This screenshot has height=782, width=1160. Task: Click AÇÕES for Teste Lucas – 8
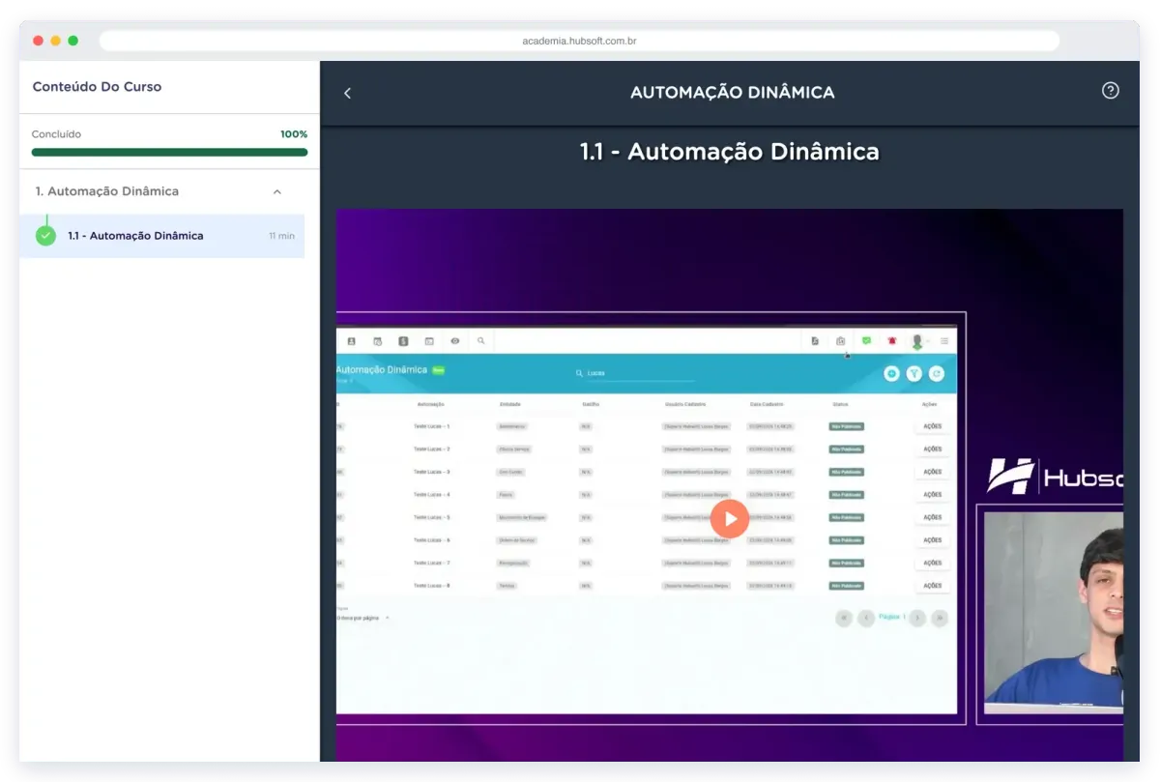[x=933, y=586]
